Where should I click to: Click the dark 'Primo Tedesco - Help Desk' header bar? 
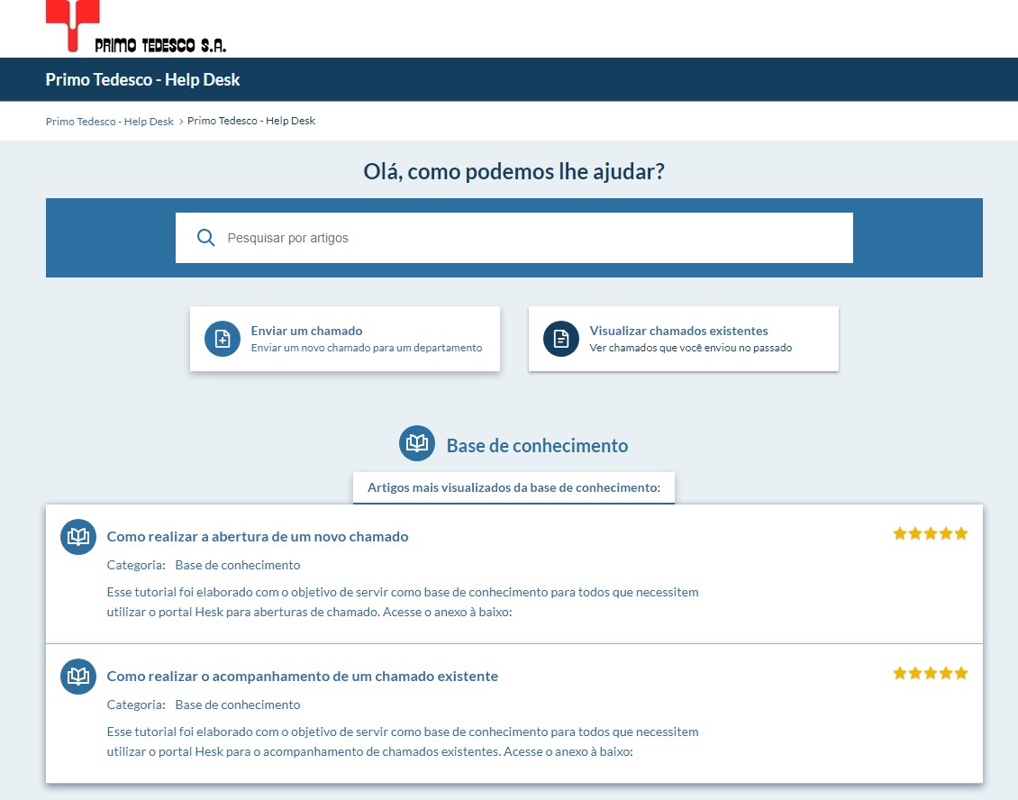pos(142,79)
